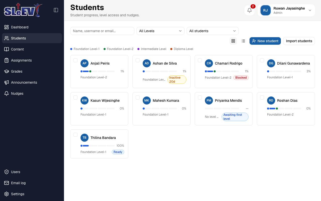The image size is (321, 201).
Task: Click Import students button
Action: (299, 41)
